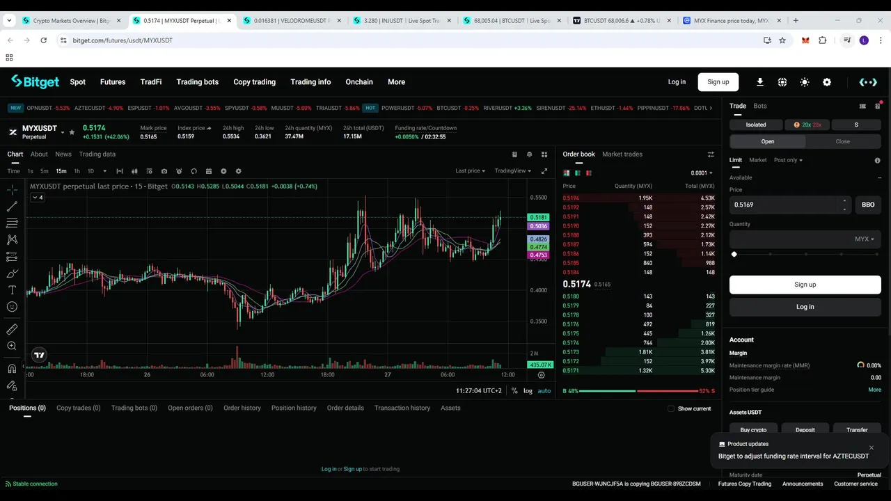The width and height of the screenshot is (891, 501).
Task: Show sell orders only in order book
Action: click(x=589, y=173)
